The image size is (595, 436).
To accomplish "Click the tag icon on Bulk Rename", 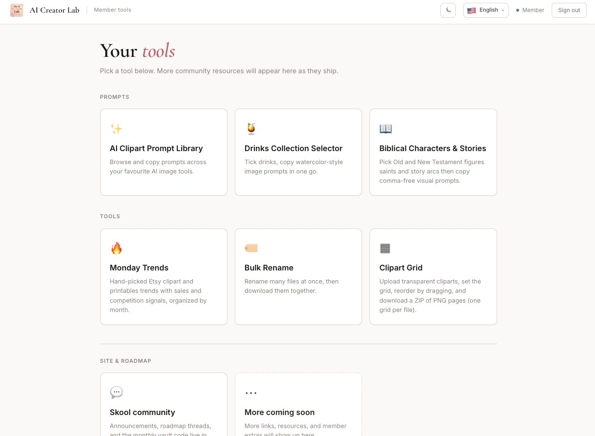I will [x=251, y=248].
